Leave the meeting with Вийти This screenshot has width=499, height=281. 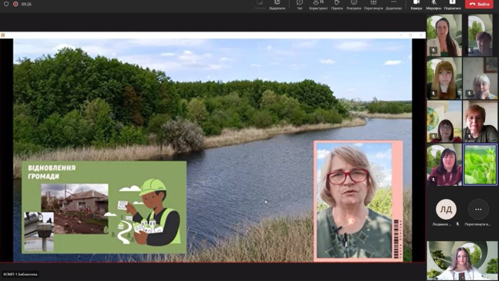479,4
